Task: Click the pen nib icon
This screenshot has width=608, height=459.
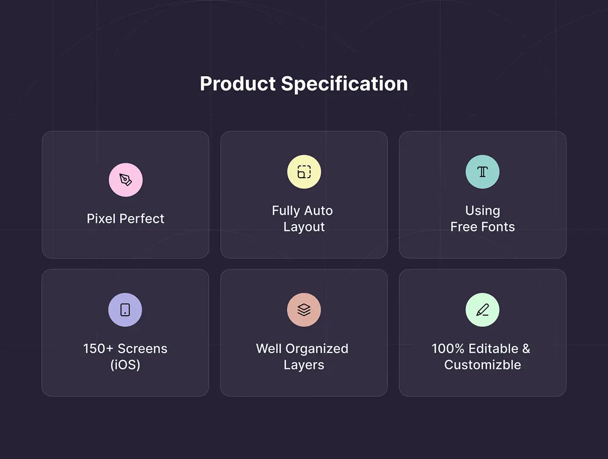Action: pyautogui.click(x=126, y=180)
